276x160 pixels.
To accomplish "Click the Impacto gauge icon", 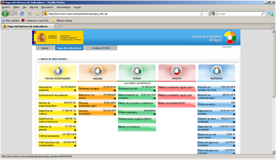I will point(177,71).
